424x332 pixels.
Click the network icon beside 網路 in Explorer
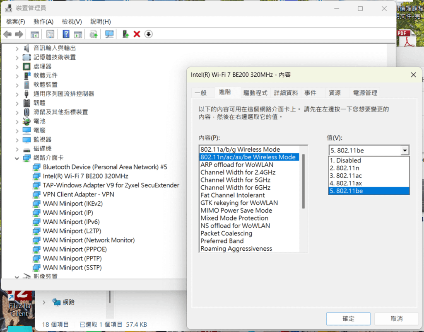point(56,302)
